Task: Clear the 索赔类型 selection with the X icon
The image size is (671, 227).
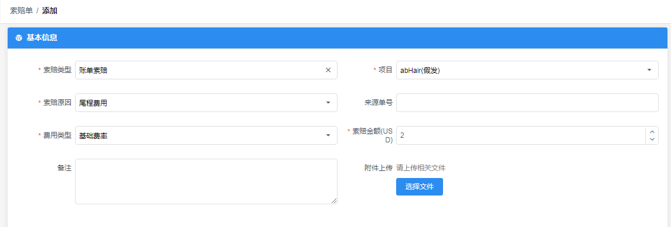Action: (x=328, y=70)
